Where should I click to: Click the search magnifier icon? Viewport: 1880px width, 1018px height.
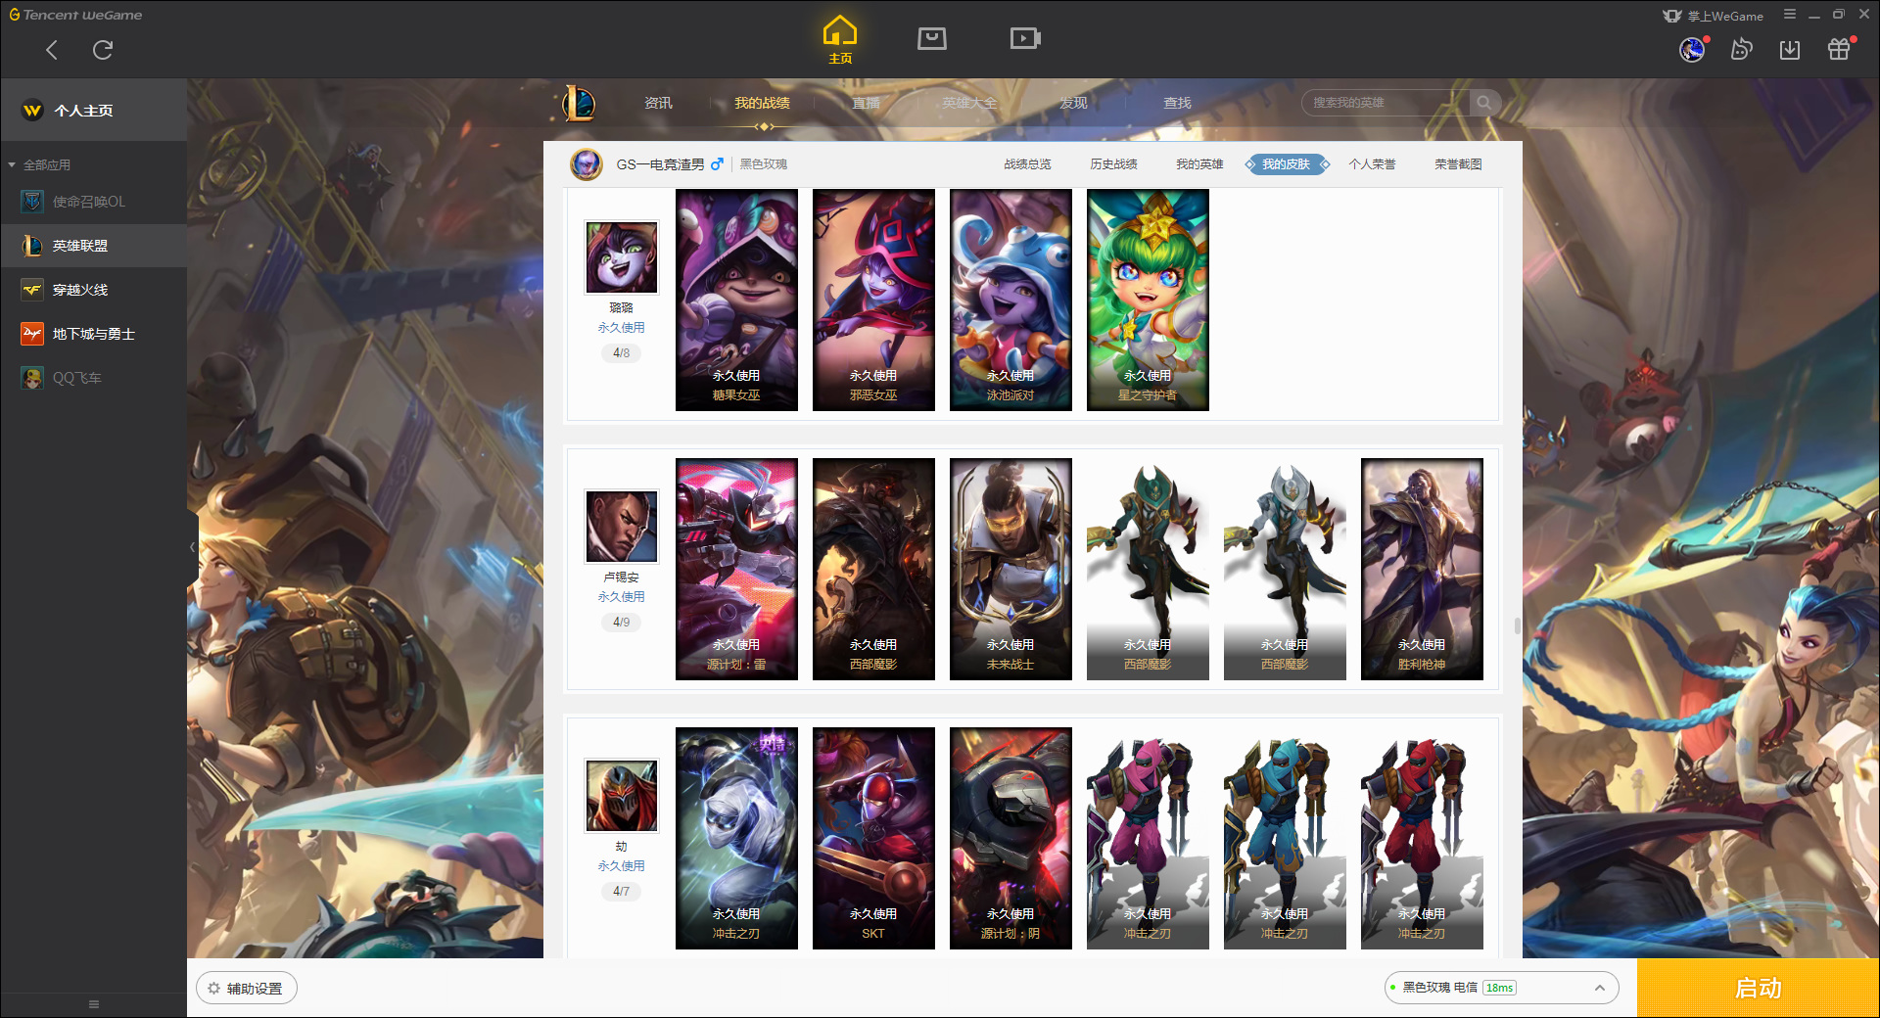pos(1484,103)
